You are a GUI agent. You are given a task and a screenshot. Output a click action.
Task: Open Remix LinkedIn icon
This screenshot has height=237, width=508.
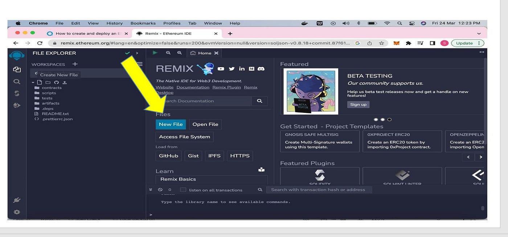[x=242, y=69]
